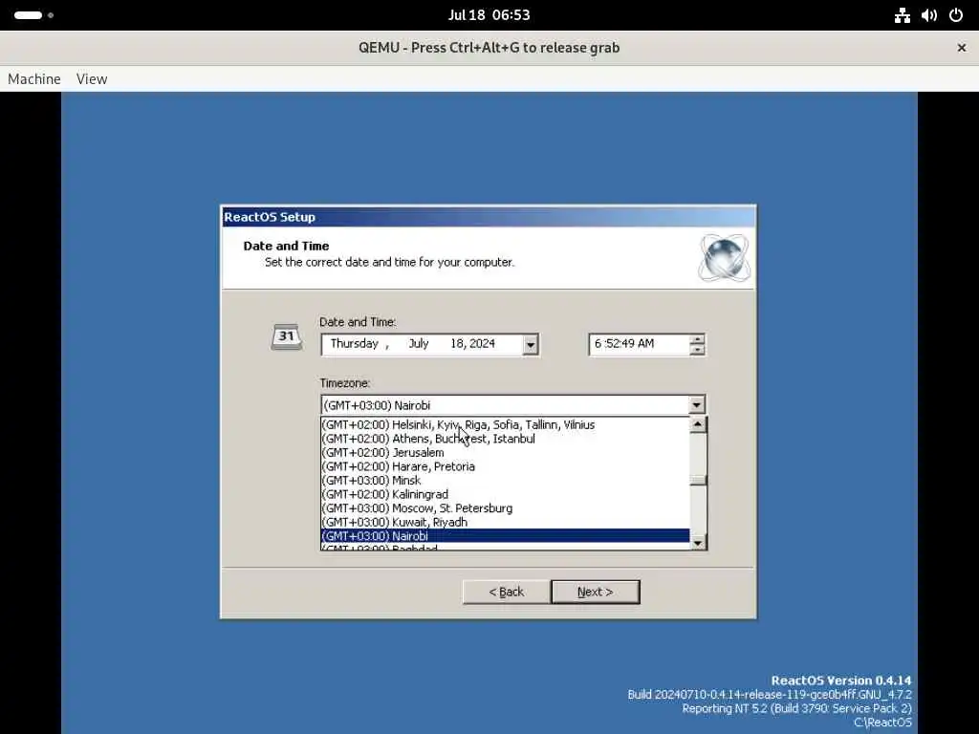Click the Next > button
Image resolution: width=979 pixels, height=734 pixels.
(x=595, y=592)
